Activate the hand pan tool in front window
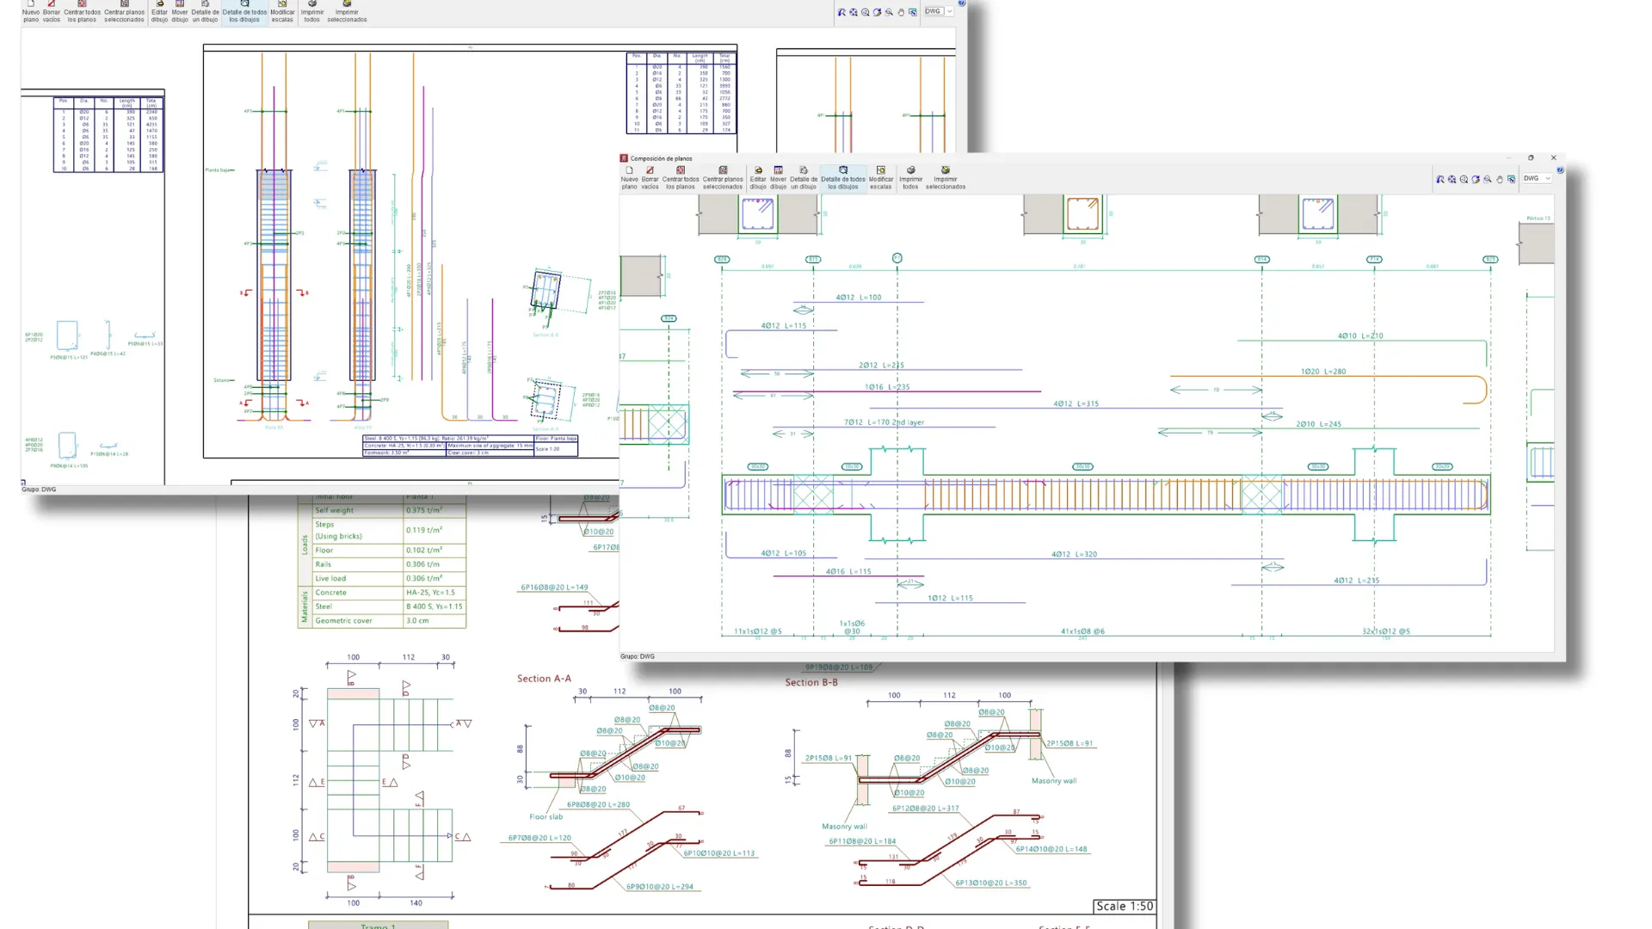1652x929 pixels. coord(1500,179)
